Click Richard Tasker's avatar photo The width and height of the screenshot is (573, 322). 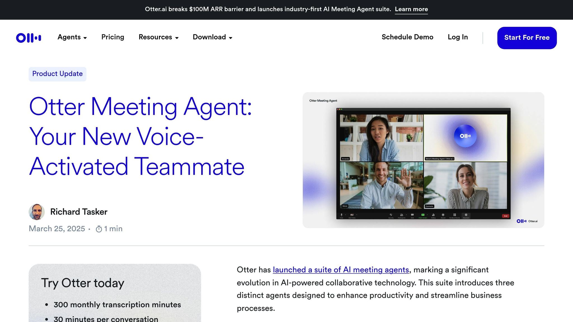click(37, 212)
